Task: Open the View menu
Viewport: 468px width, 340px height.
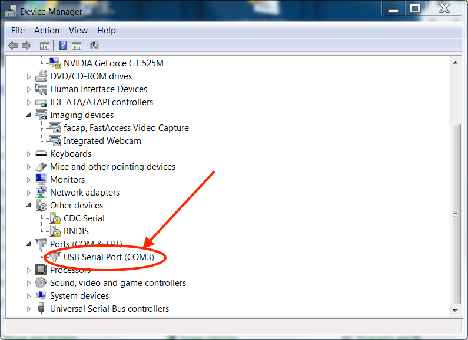Action: (78, 31)
